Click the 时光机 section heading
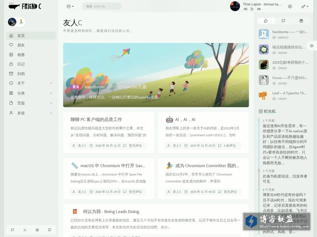The width and height of the screenshot is (317, 237). point(270,111)
